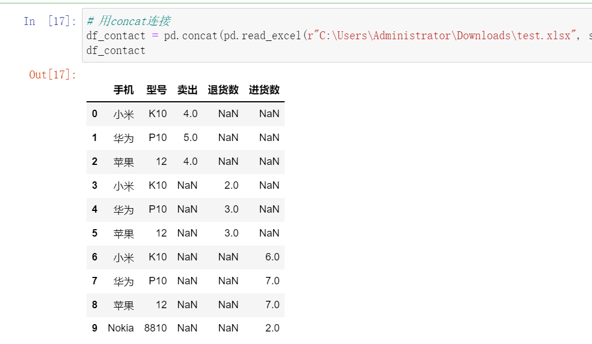Click the 6.0 value in 进货数 column

point(272,257)
